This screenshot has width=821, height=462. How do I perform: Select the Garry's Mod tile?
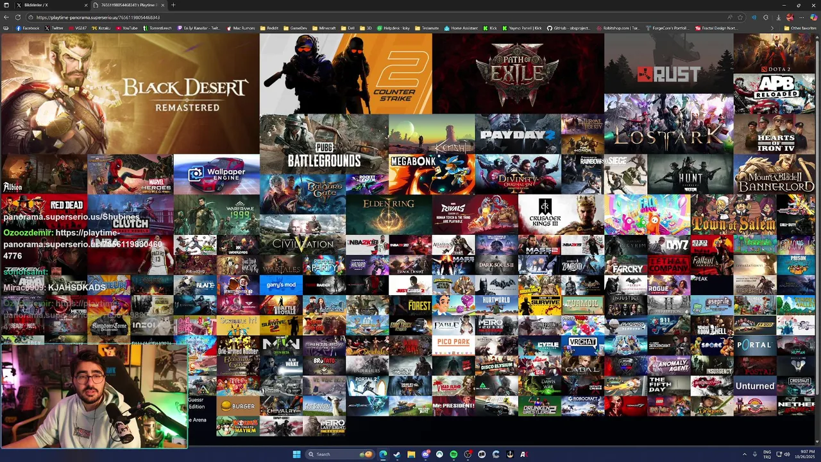tap(281, 285)
